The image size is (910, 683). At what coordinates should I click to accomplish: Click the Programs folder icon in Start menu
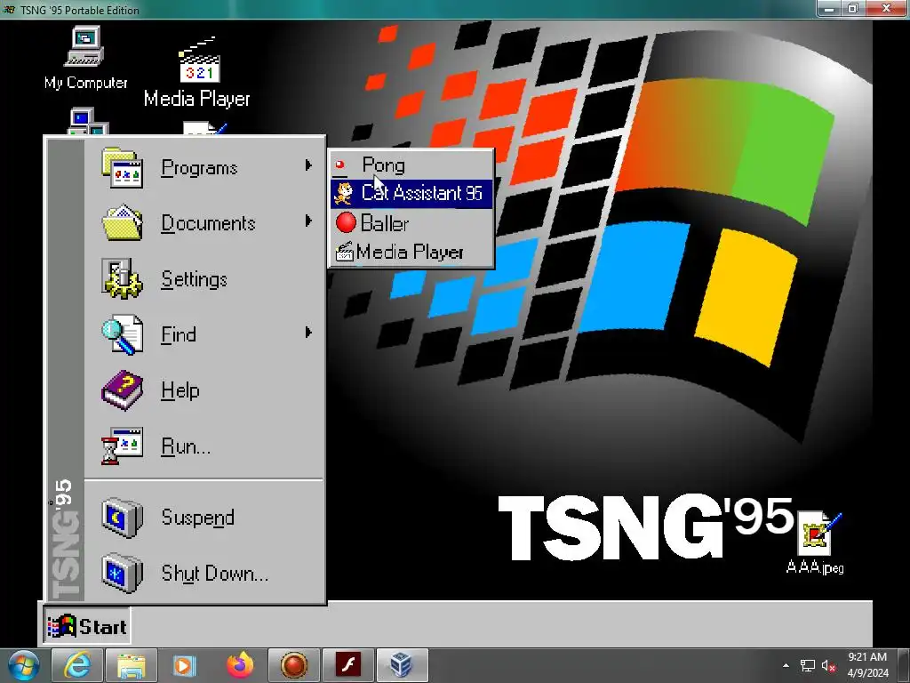pos(122,167)
